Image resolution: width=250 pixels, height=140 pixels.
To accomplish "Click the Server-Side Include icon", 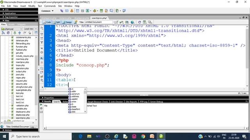I will click(x=106, y=11).
